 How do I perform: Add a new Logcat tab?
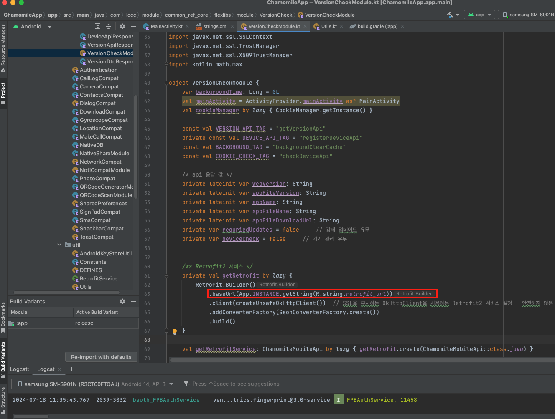click(x=72, y=369)
